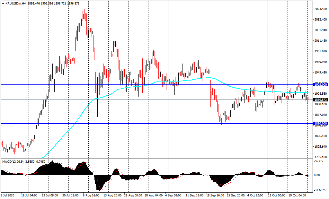Click the triangle arrow beside XAUUSDm,H4
The width and height of the screenshot is (329, 199).
click(3, 3)
